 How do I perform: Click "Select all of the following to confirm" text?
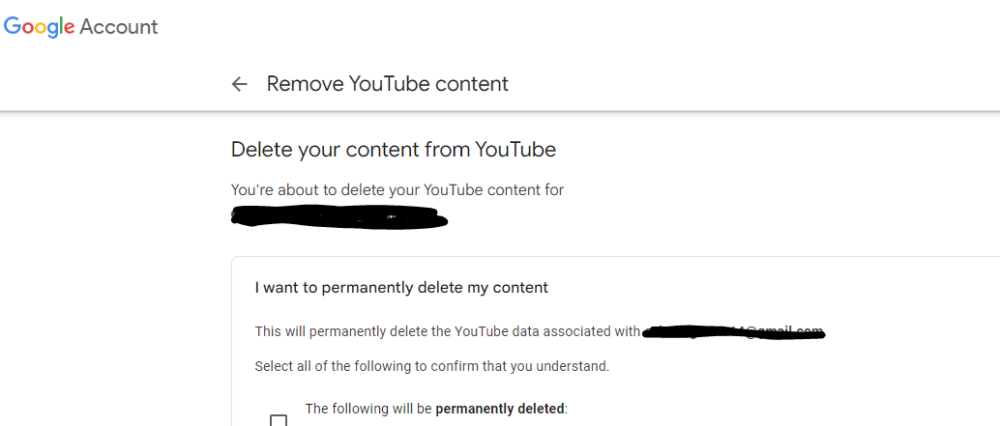[432, 367]
